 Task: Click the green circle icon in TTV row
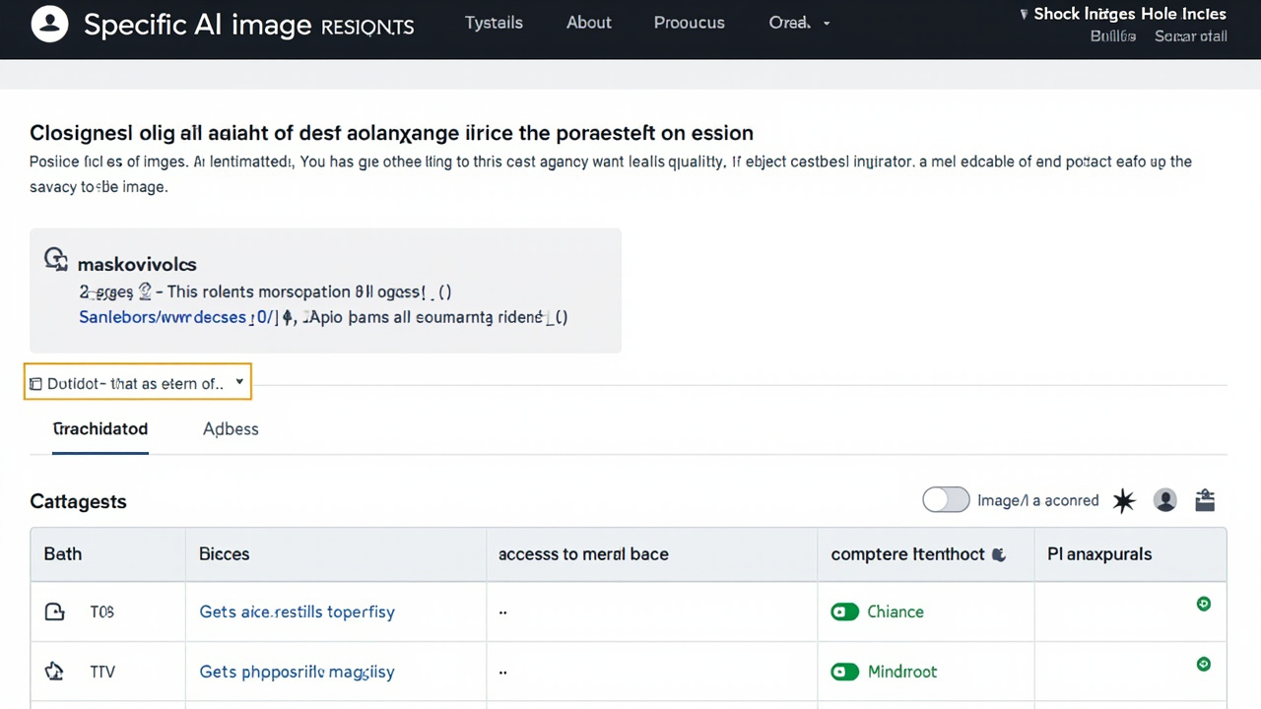(1203, 665)
